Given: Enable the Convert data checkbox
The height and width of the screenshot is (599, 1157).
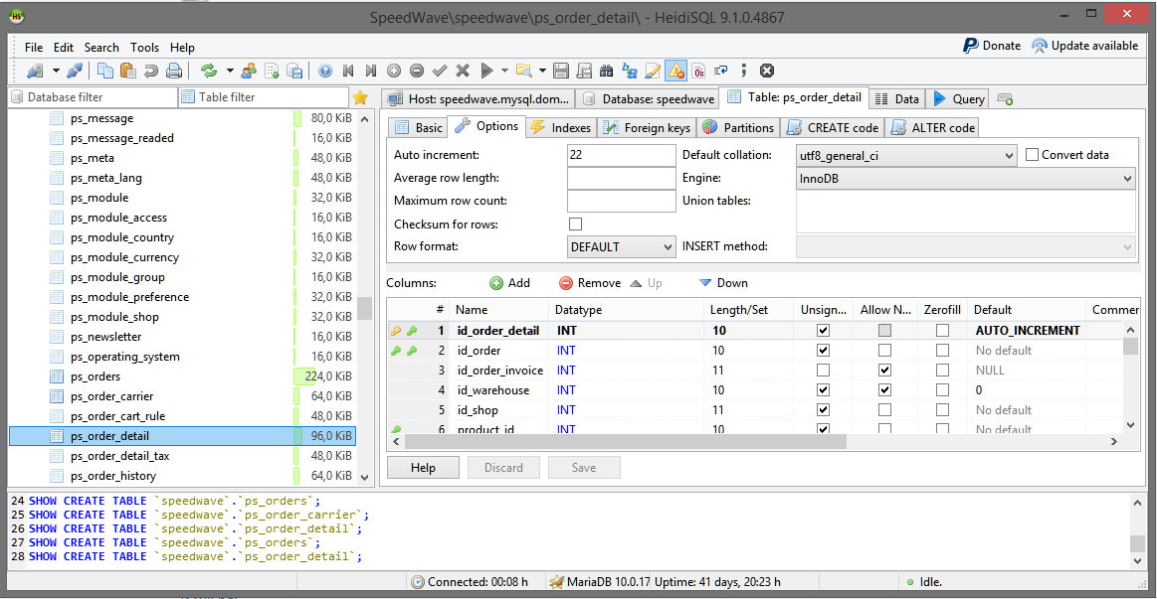Looking at the screenshot, I should click(1032, 155).
